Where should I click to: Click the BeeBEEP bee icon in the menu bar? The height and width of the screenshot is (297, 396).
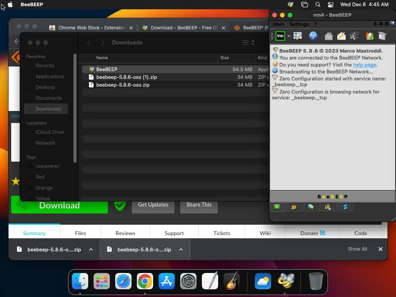click(x=290, y=4)
